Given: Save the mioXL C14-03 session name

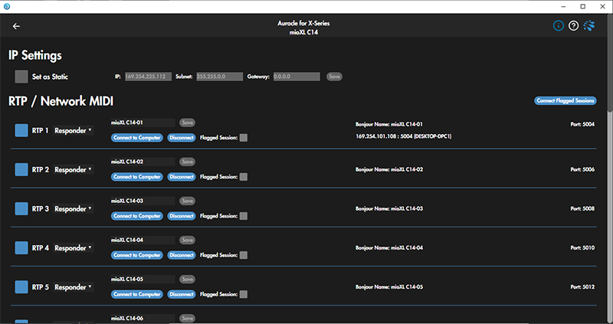Looking at the screenshot, I should 187,201.
